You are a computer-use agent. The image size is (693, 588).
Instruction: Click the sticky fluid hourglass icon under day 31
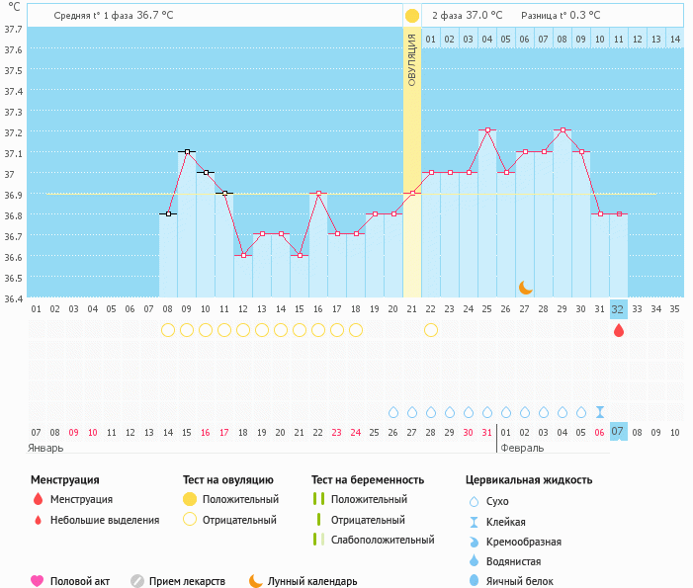coord(599,412)
